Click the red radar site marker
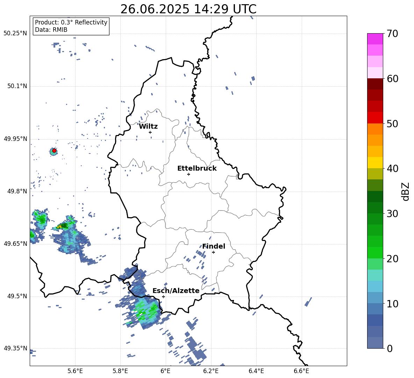Screen dimensions: 414x378 click(x=54, y=151)
